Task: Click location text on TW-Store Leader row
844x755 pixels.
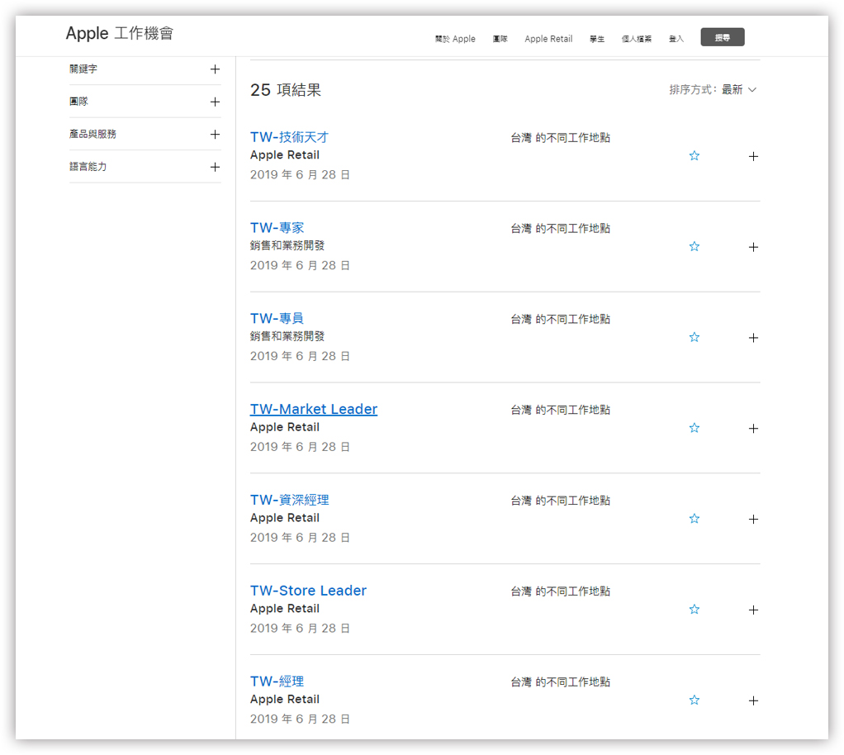Action: [x=561, y=591]
